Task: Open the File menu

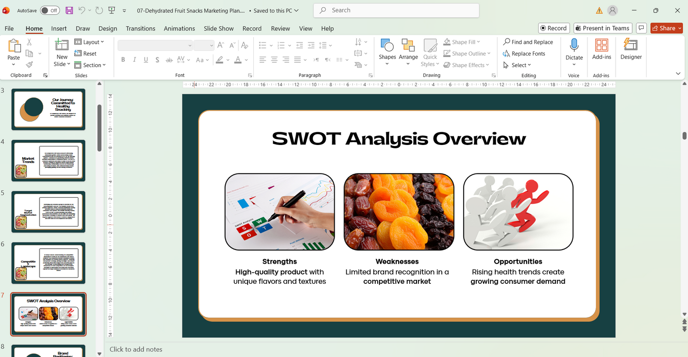Action: (9, 29)
